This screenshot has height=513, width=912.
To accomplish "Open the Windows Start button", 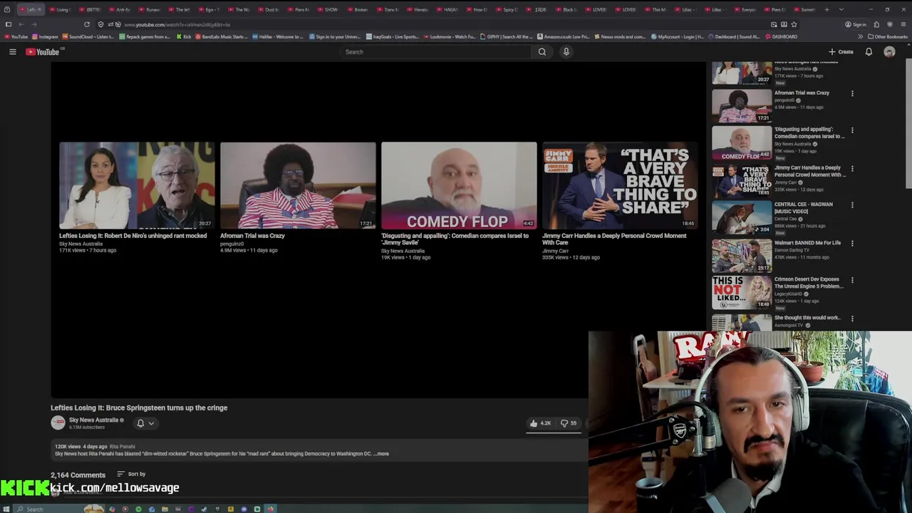I will [6, 509].
